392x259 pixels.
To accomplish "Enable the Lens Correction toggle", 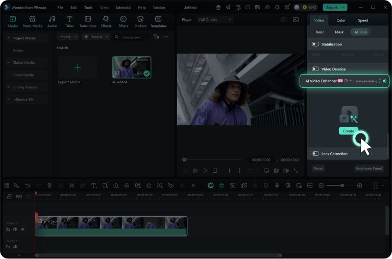I will pos(315,154).
